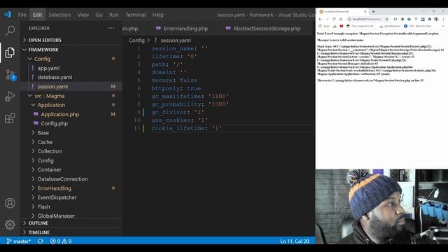Click the gc_maxlifetime line in editor
Image resolution: width=448 pixels, height=252 pixels.
[190, 97]
